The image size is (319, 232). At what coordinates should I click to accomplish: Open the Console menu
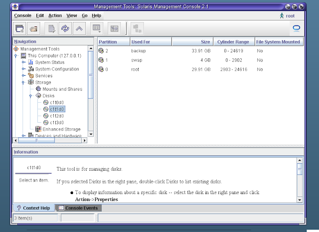click(23, 15)
